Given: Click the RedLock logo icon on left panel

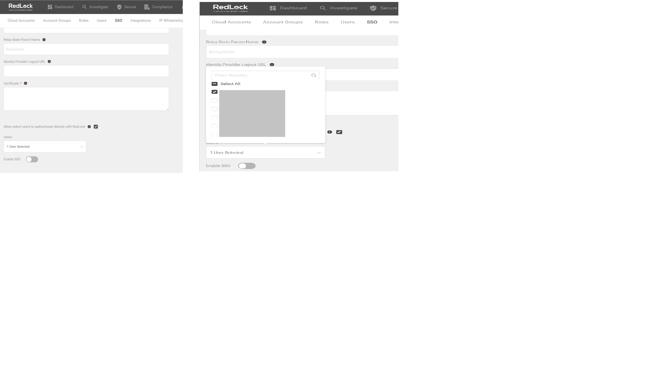Looking at the screenshot, I should click(21, 7).
